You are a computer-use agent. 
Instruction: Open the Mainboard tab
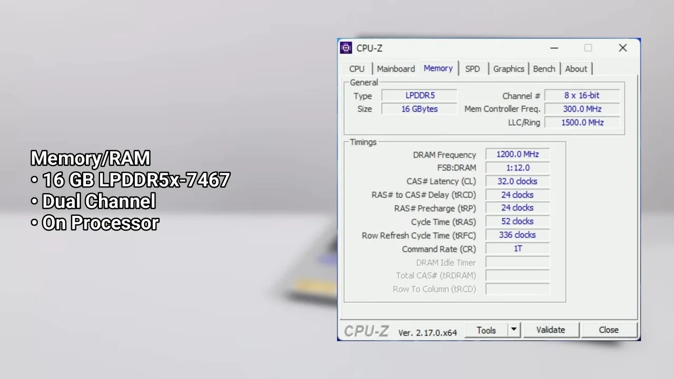[396, 69]
